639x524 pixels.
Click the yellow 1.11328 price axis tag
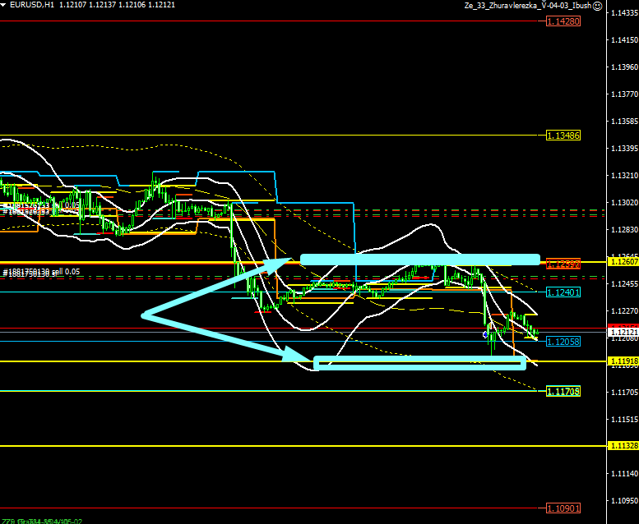point(623,446)
